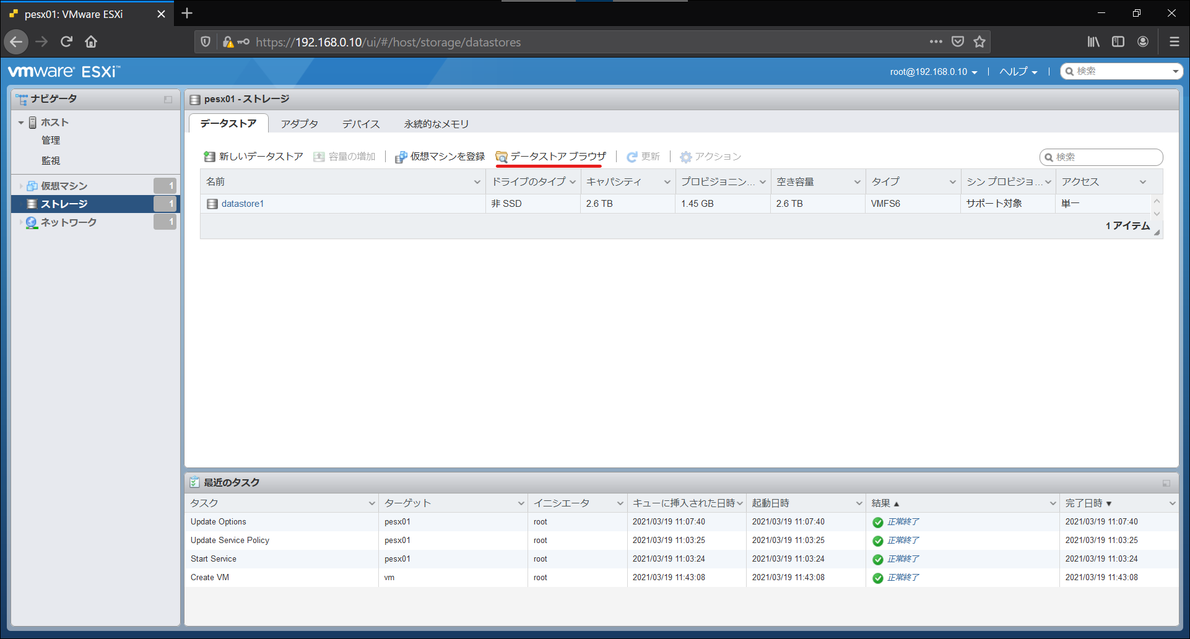Open the browser hamburger menu
Image resolution: width=1190 pixels, height=639 pixels.
click(1174, 42)
